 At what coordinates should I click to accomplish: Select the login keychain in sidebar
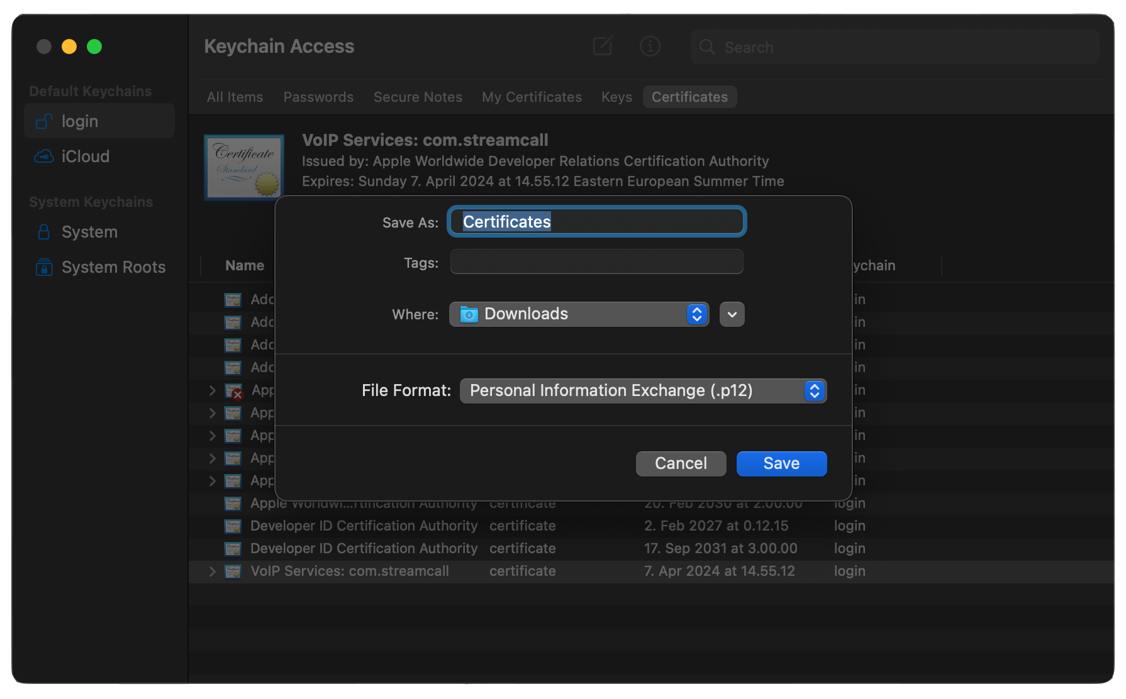click(99, 121)
